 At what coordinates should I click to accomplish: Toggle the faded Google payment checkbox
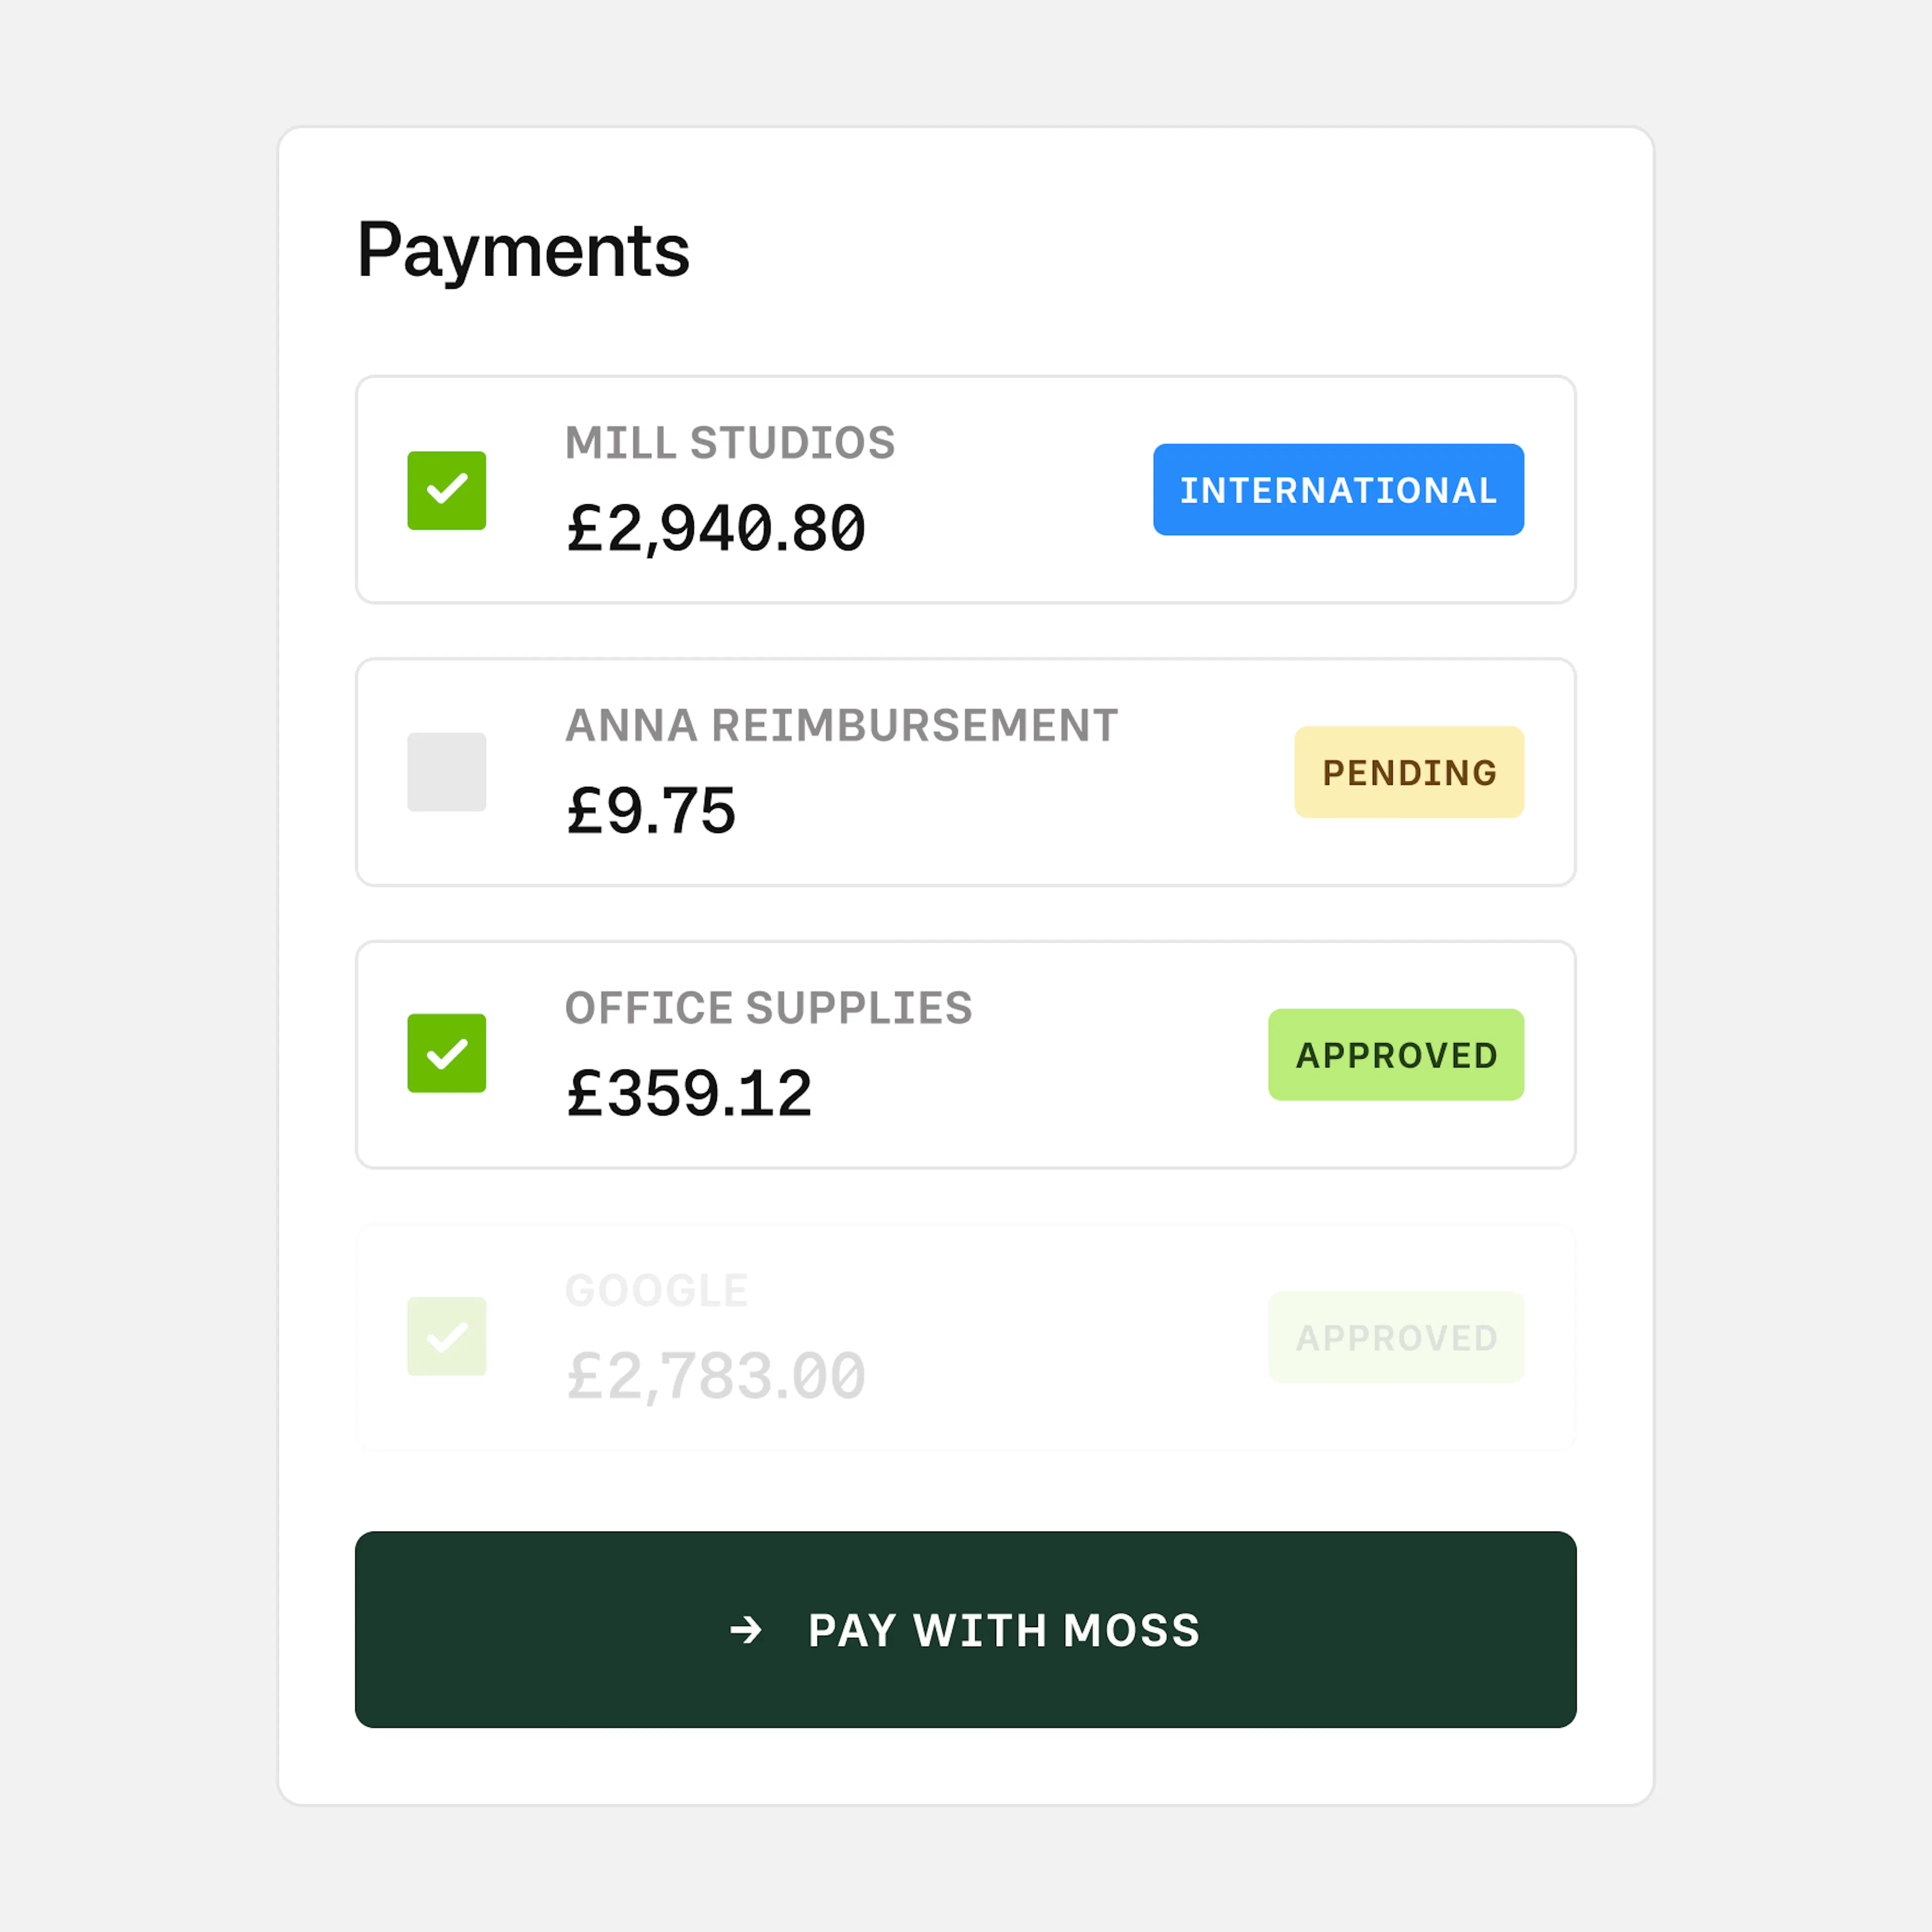click(446, 1336)
